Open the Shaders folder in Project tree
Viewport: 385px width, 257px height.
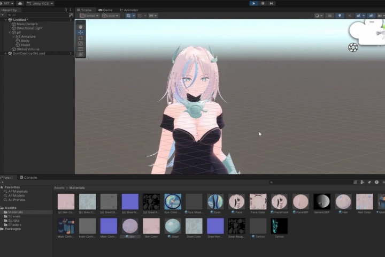point(15,224)
